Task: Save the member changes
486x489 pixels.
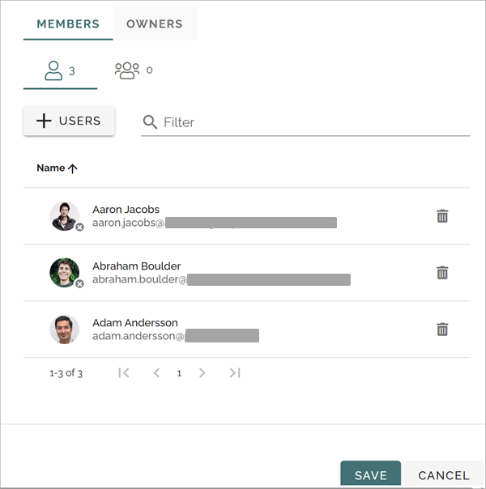Action: click(x=371, y=474)
